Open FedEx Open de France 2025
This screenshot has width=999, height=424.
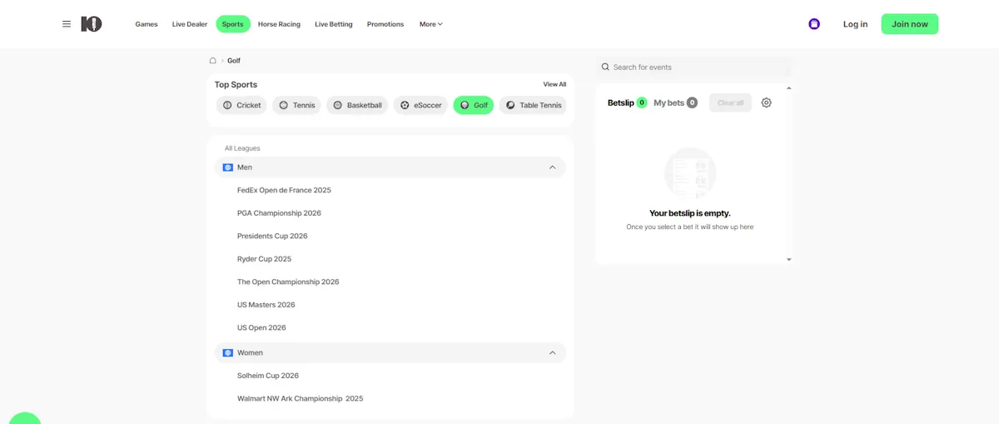click(x=284, y=191)
